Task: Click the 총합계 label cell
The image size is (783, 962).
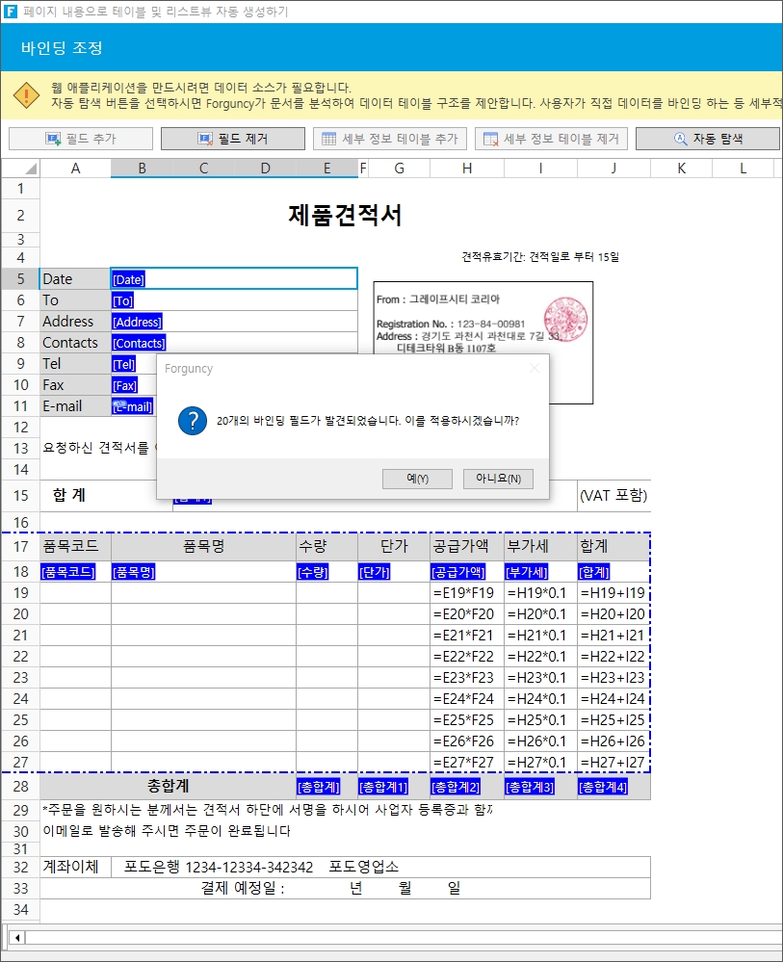Action: tap(169, 786)
